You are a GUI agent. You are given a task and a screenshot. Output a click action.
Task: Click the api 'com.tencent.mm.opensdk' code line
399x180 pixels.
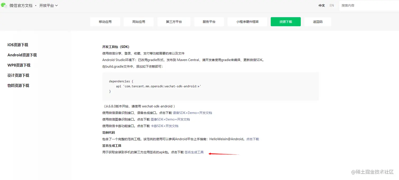159,86
